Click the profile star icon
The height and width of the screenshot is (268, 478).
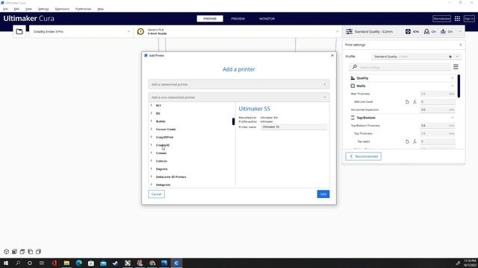coord(450,57)
